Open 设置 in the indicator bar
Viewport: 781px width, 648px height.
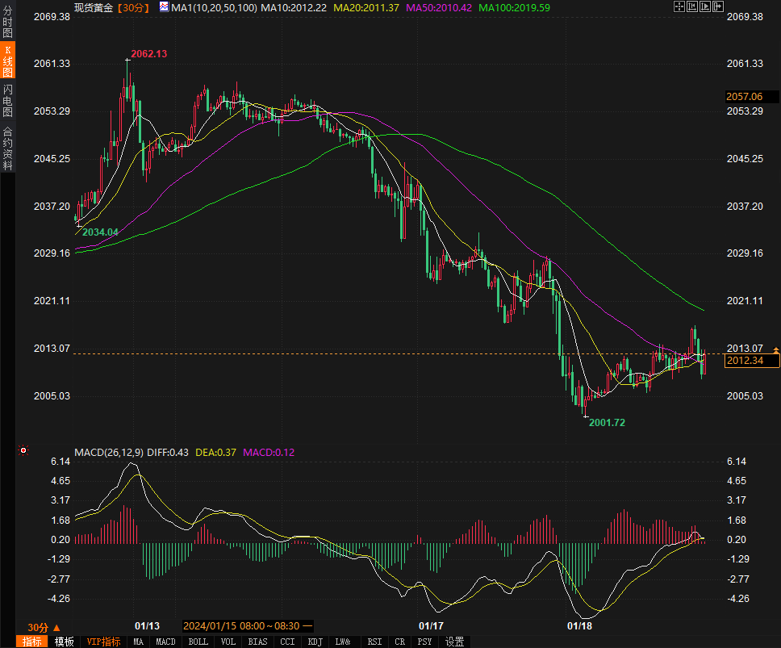(x=455, y=642)
